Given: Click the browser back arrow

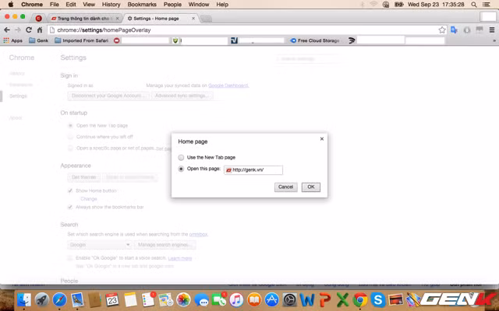Looking at the screenshot, I should (x=7, y=30).
